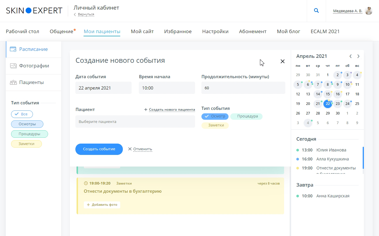Click the Фотографии image icon
The image size is (379, 236).
[x=13, y=66]
